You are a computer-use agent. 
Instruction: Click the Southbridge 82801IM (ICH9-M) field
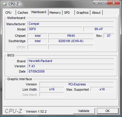tap(71, 41)
